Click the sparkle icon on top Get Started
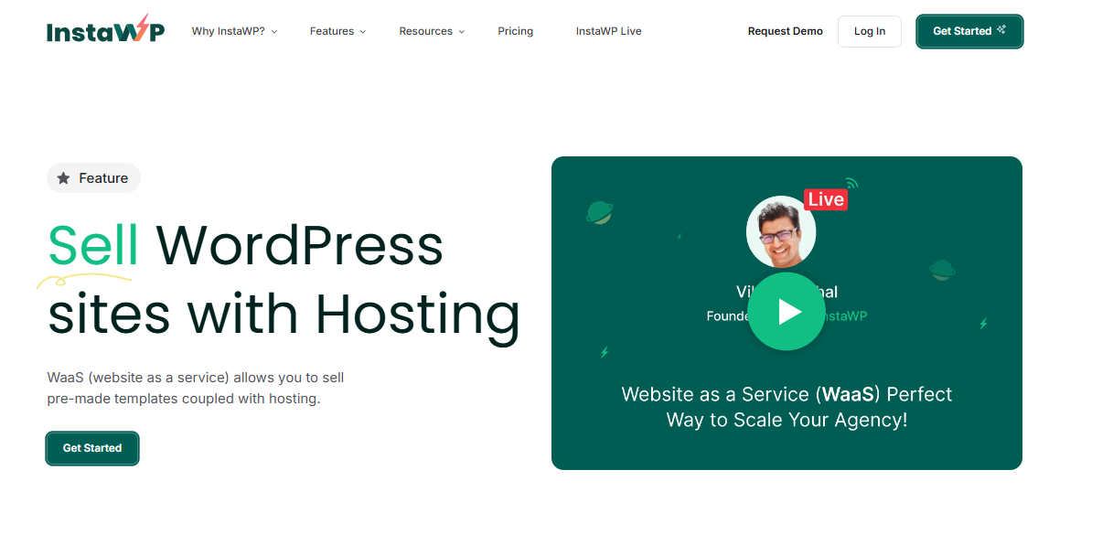The width and height of the screenshot is (1113, 545). coord(1001,30)
